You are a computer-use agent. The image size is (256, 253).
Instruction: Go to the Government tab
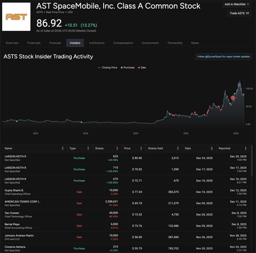point(150,43)
